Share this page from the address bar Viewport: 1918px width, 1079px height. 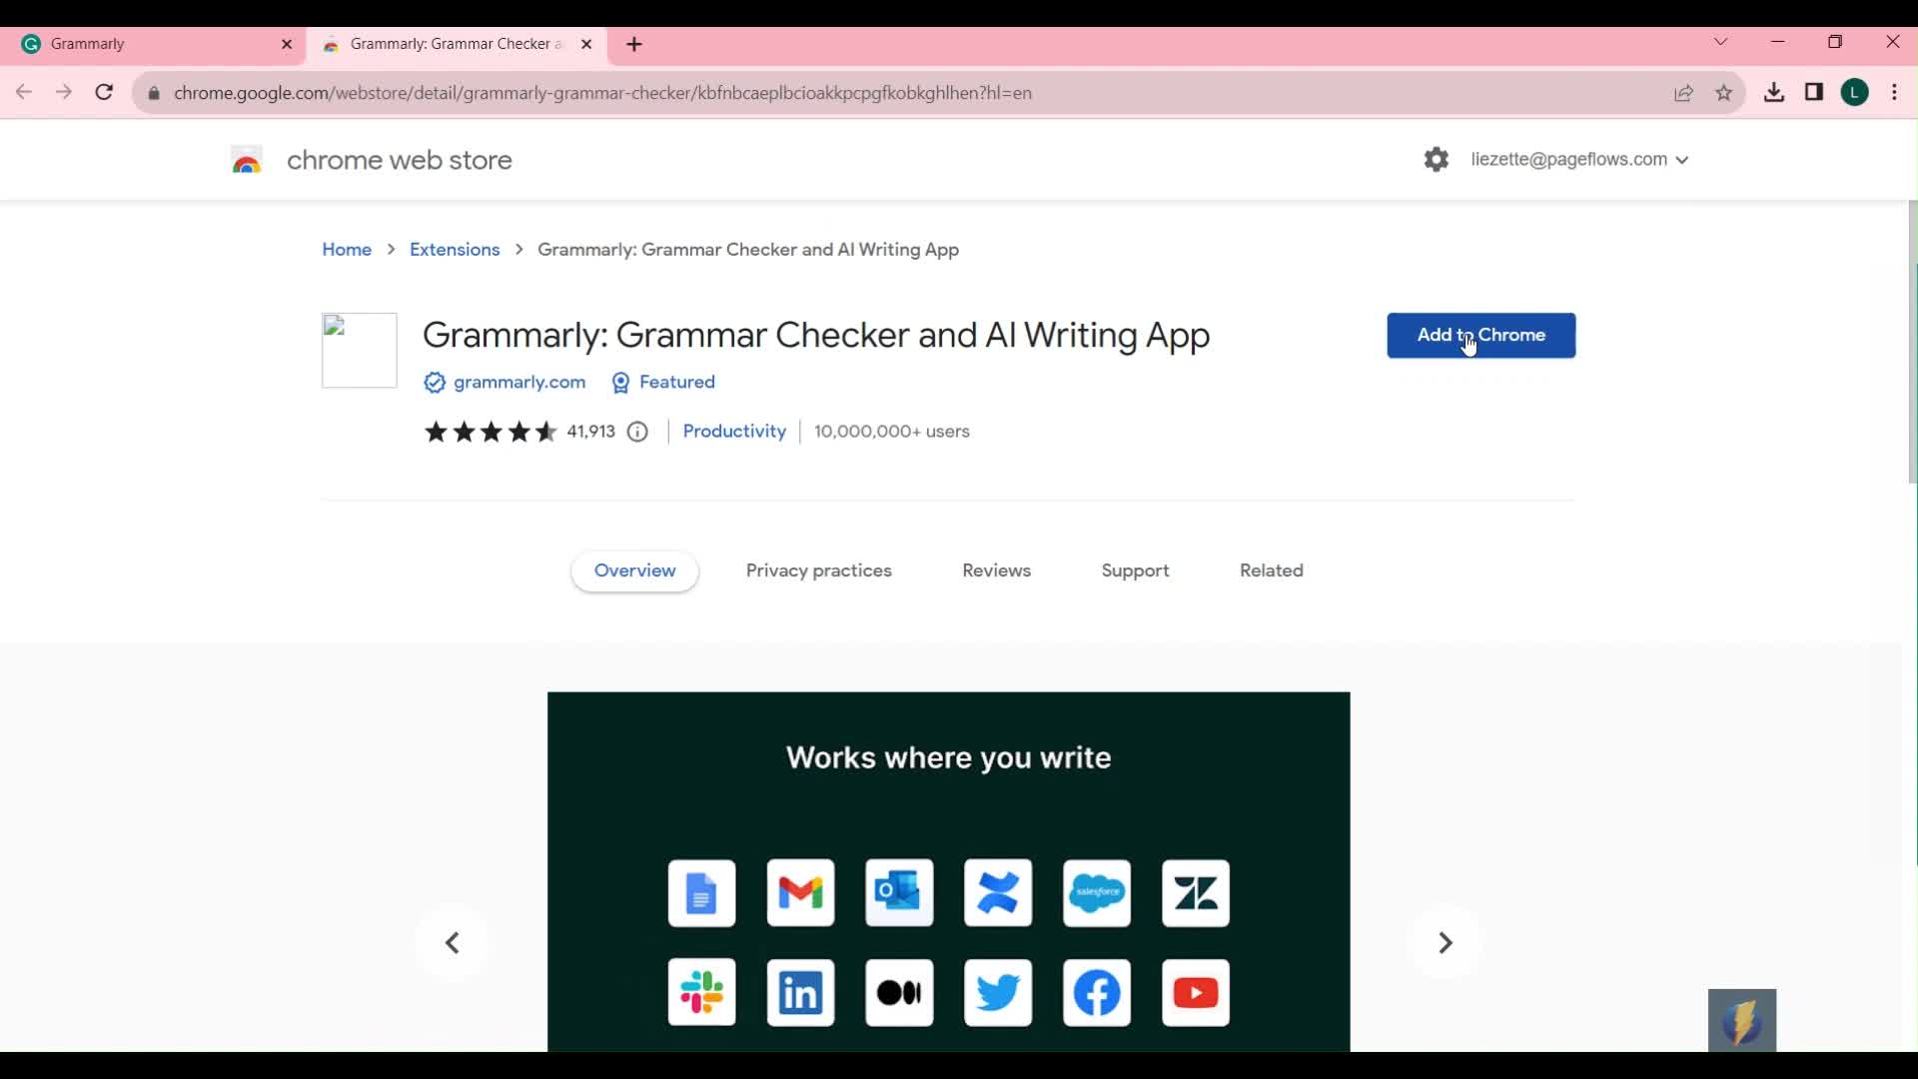tap(1683, 93)
